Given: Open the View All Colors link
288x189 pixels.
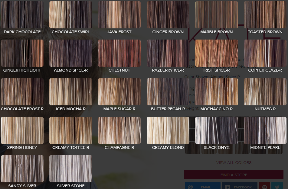Looking at the screenshot, I should point(234,163).
